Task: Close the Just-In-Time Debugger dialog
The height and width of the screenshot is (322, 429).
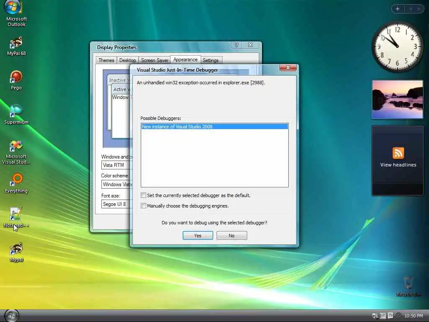Action: [x=288, y=68]
